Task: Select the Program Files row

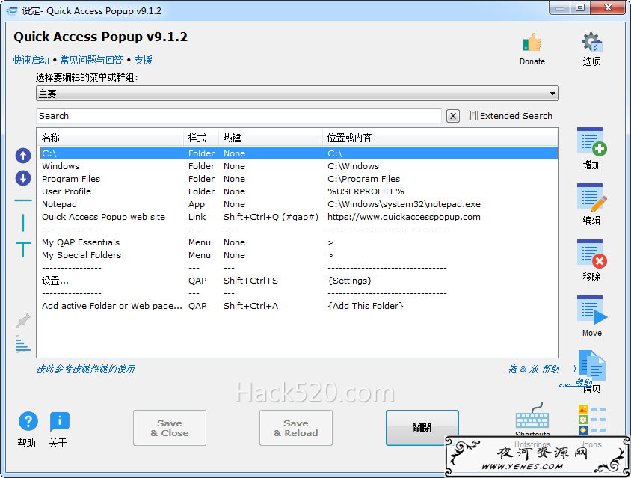Action: 298,179
